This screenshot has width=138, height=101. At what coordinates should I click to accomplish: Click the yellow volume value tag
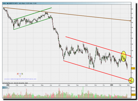tap(133, 95)
